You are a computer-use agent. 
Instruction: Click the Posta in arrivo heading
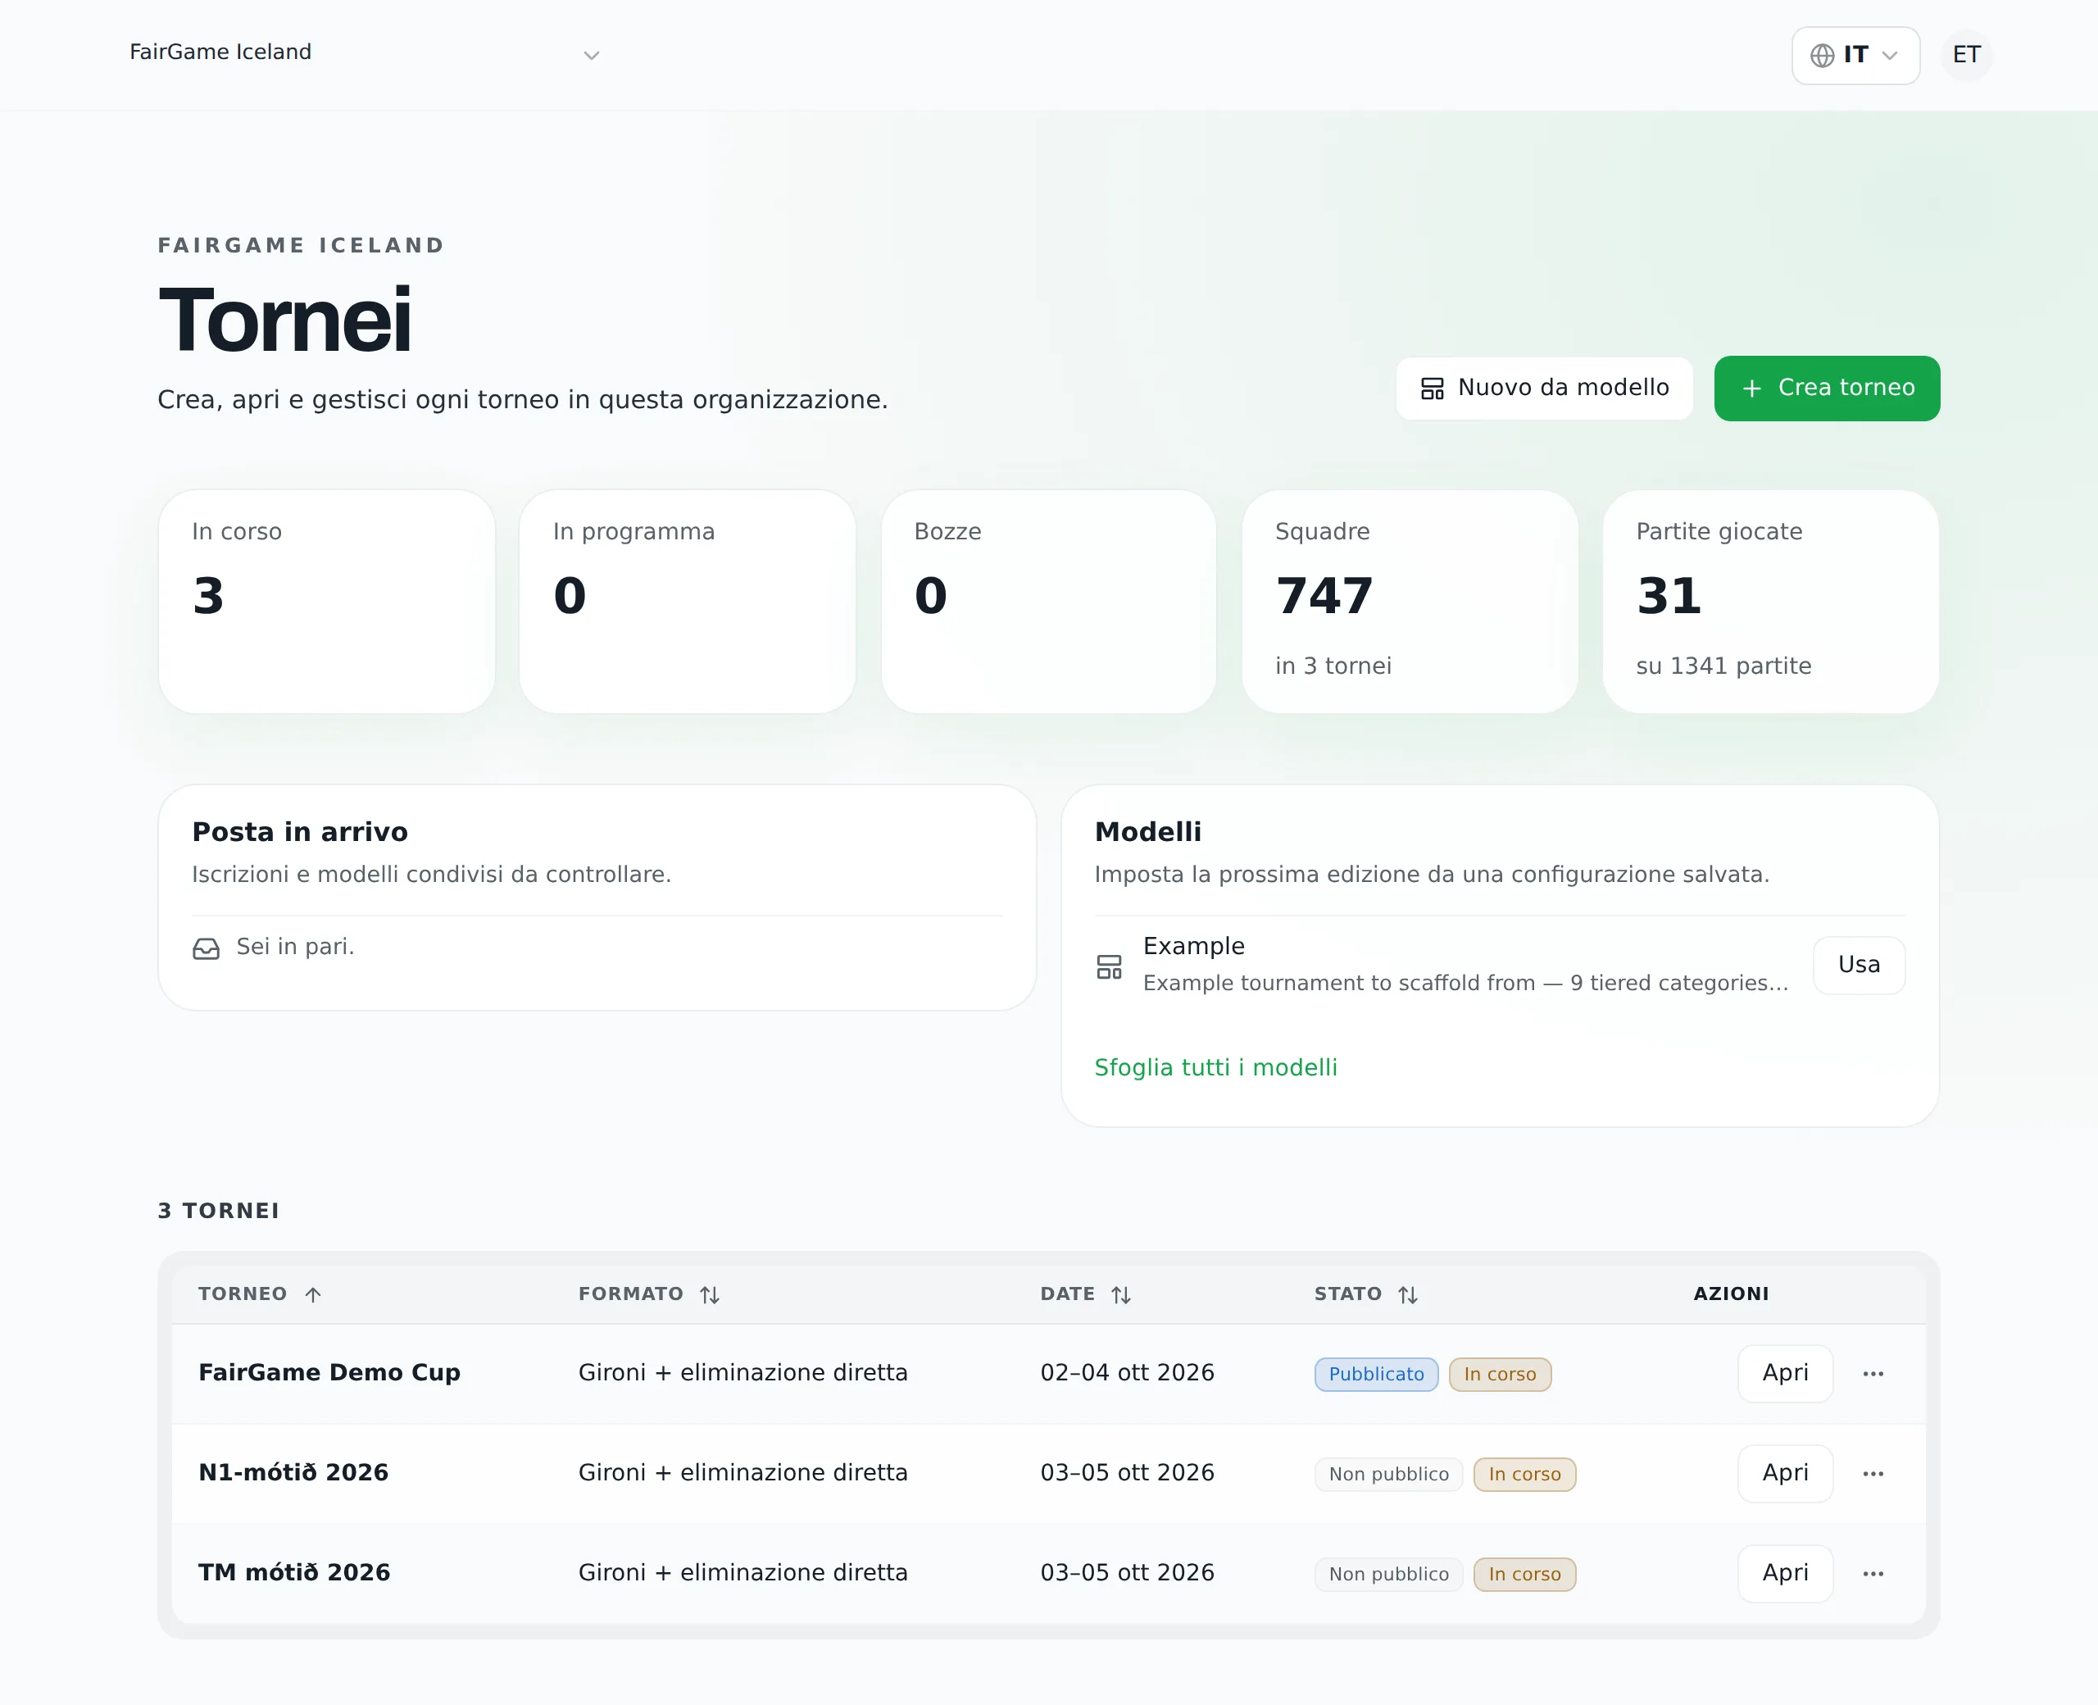coord(299,832)
